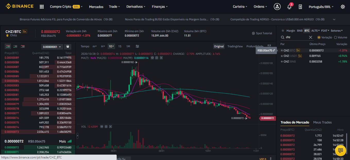Remove the VOL indicator from chart

coord(111,127)
